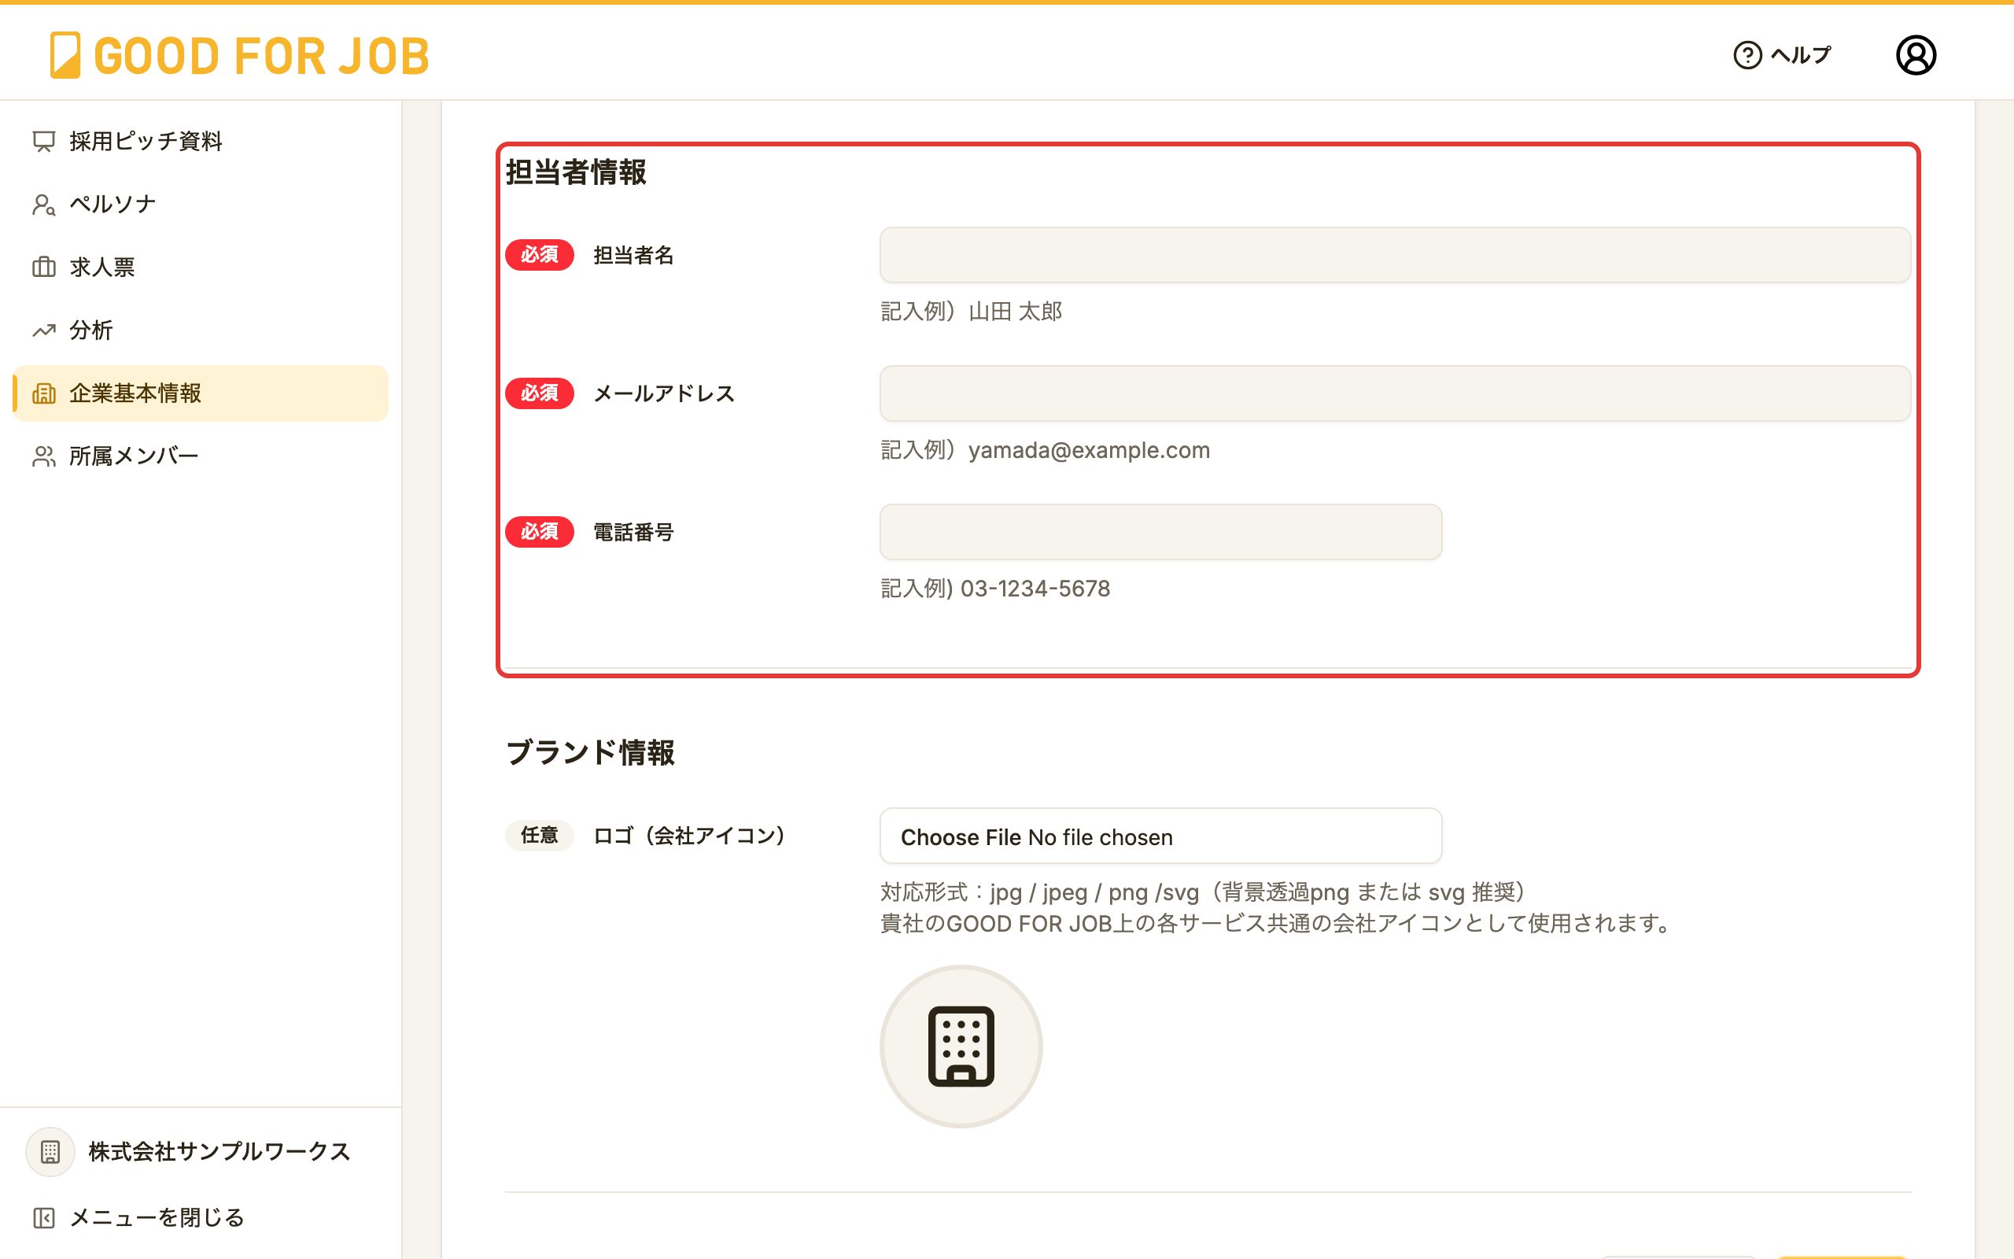Open the ヘルプ help link
The width and height of the screenshot is (2014, 1259).
pyautogui.click(x=1782, y=55)
